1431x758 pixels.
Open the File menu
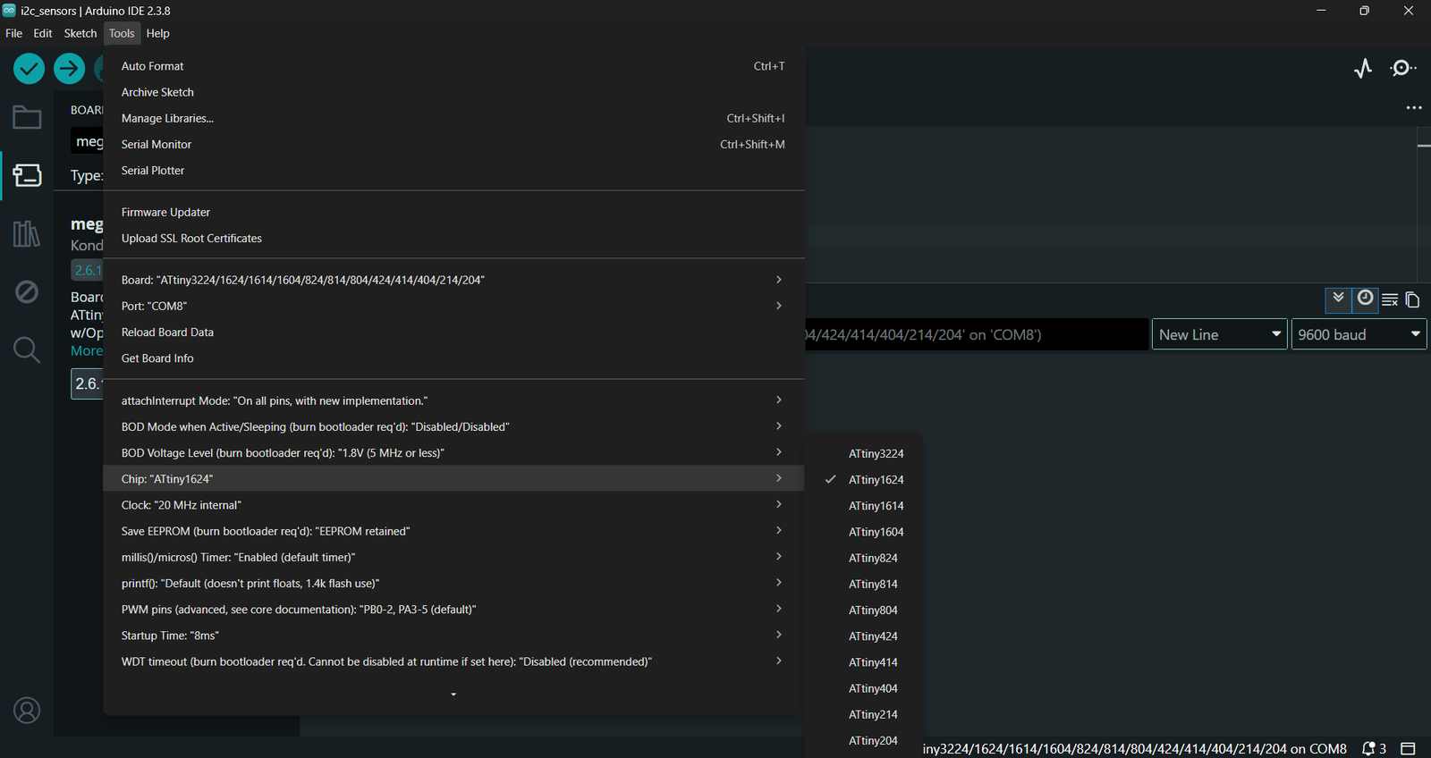coord(13,33)
